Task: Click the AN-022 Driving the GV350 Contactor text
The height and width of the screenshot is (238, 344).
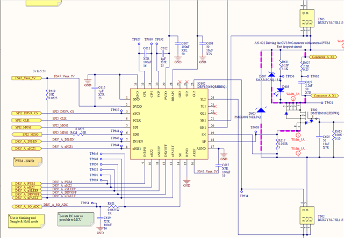Action: click(x=292, y=43)
